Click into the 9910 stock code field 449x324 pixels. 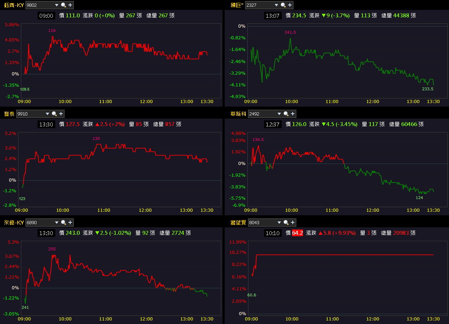pyautogui.click(x=30, y=114)
